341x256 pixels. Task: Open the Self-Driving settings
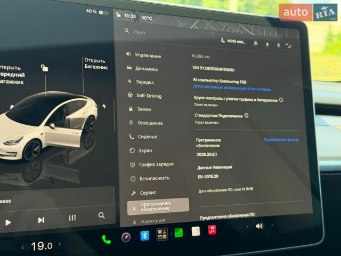(x=144, y=95)
